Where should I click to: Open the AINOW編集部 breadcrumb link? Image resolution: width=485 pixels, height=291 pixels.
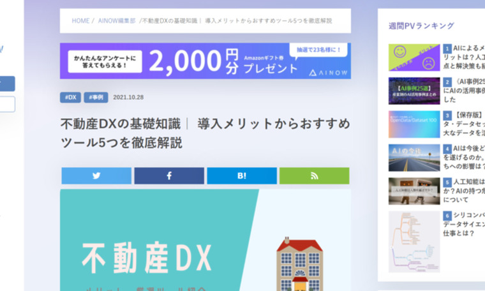pyautogui.click(x=117, y=21)
